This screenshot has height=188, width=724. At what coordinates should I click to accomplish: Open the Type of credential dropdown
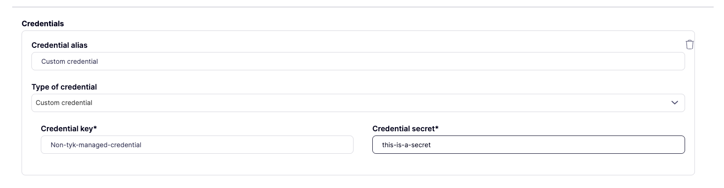click(x=357, y=103)
